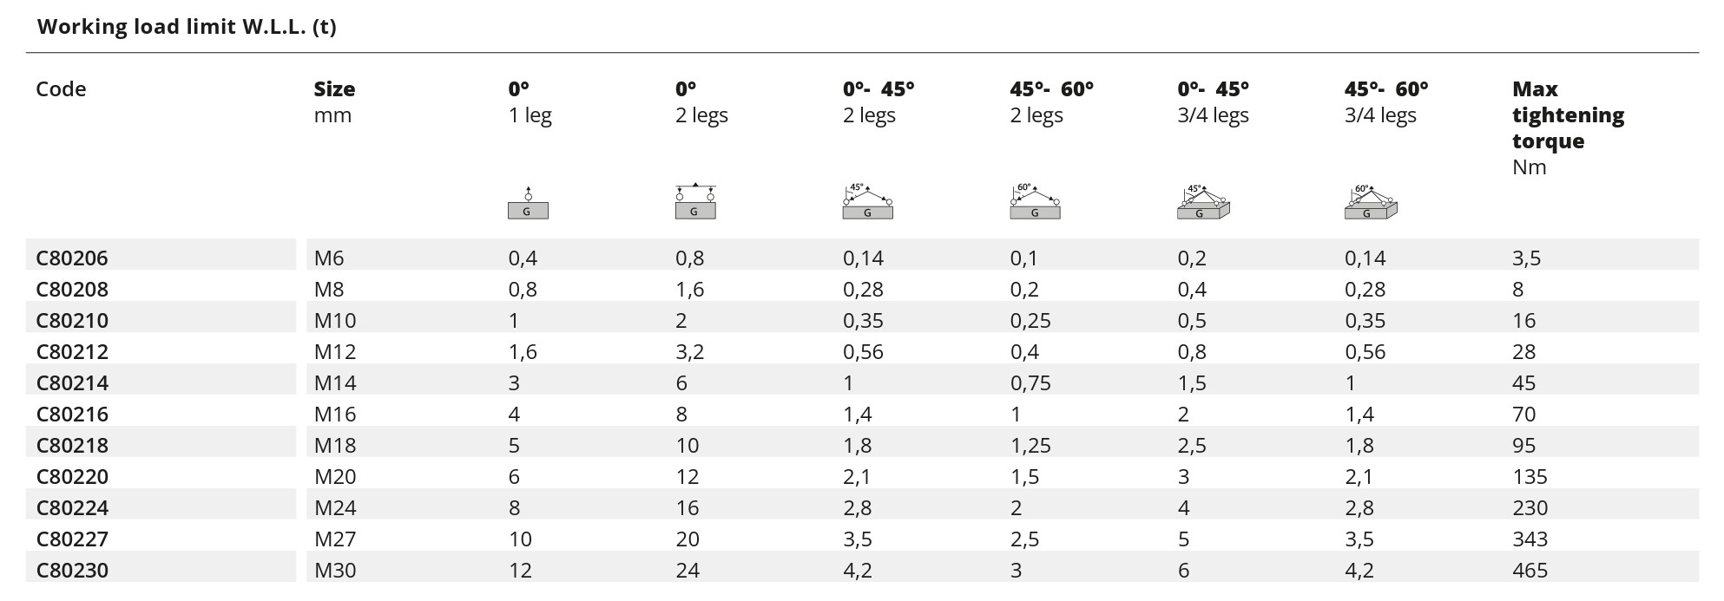1724x601 pixels.
Task: Click product code C80230
Action: (x=72, y=571)
